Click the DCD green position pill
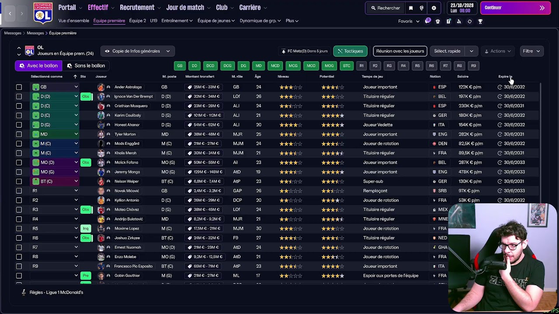The image size is (559, 314). point(210,66)
